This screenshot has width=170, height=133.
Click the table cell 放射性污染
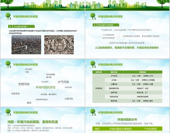(114, 97)
